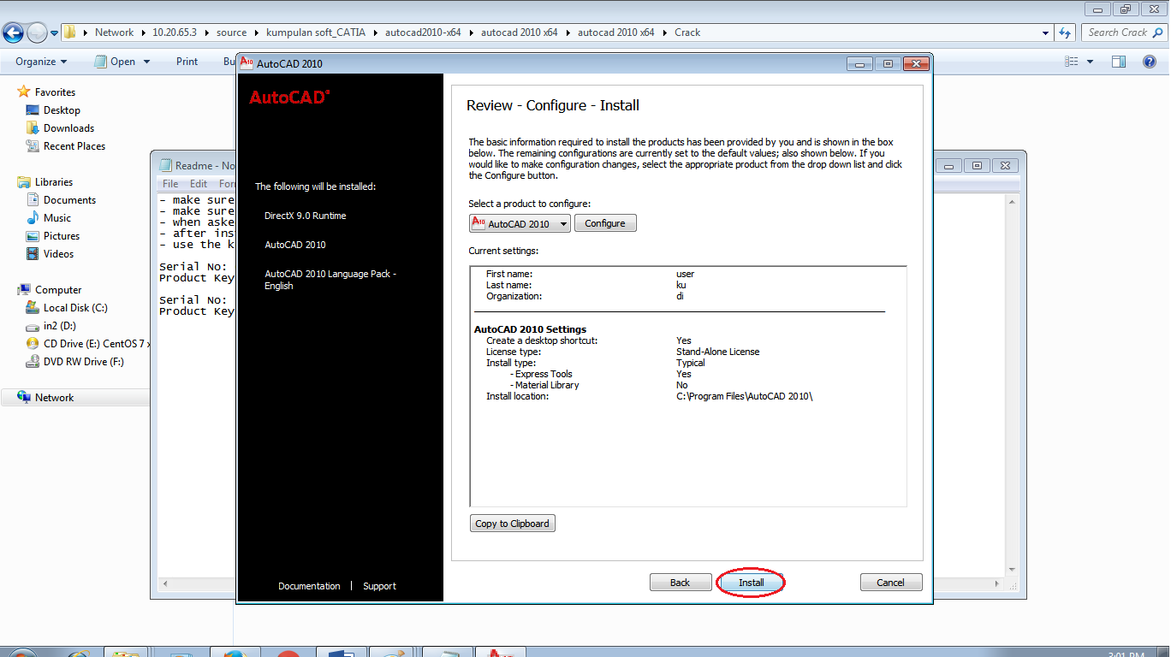This screenshot has width=1171, height=657.
Task: Open Desktop in Favorites
Action: pos(62,110)
